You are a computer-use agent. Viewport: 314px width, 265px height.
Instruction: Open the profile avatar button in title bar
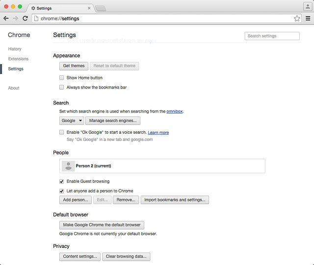tap(308, 6)
